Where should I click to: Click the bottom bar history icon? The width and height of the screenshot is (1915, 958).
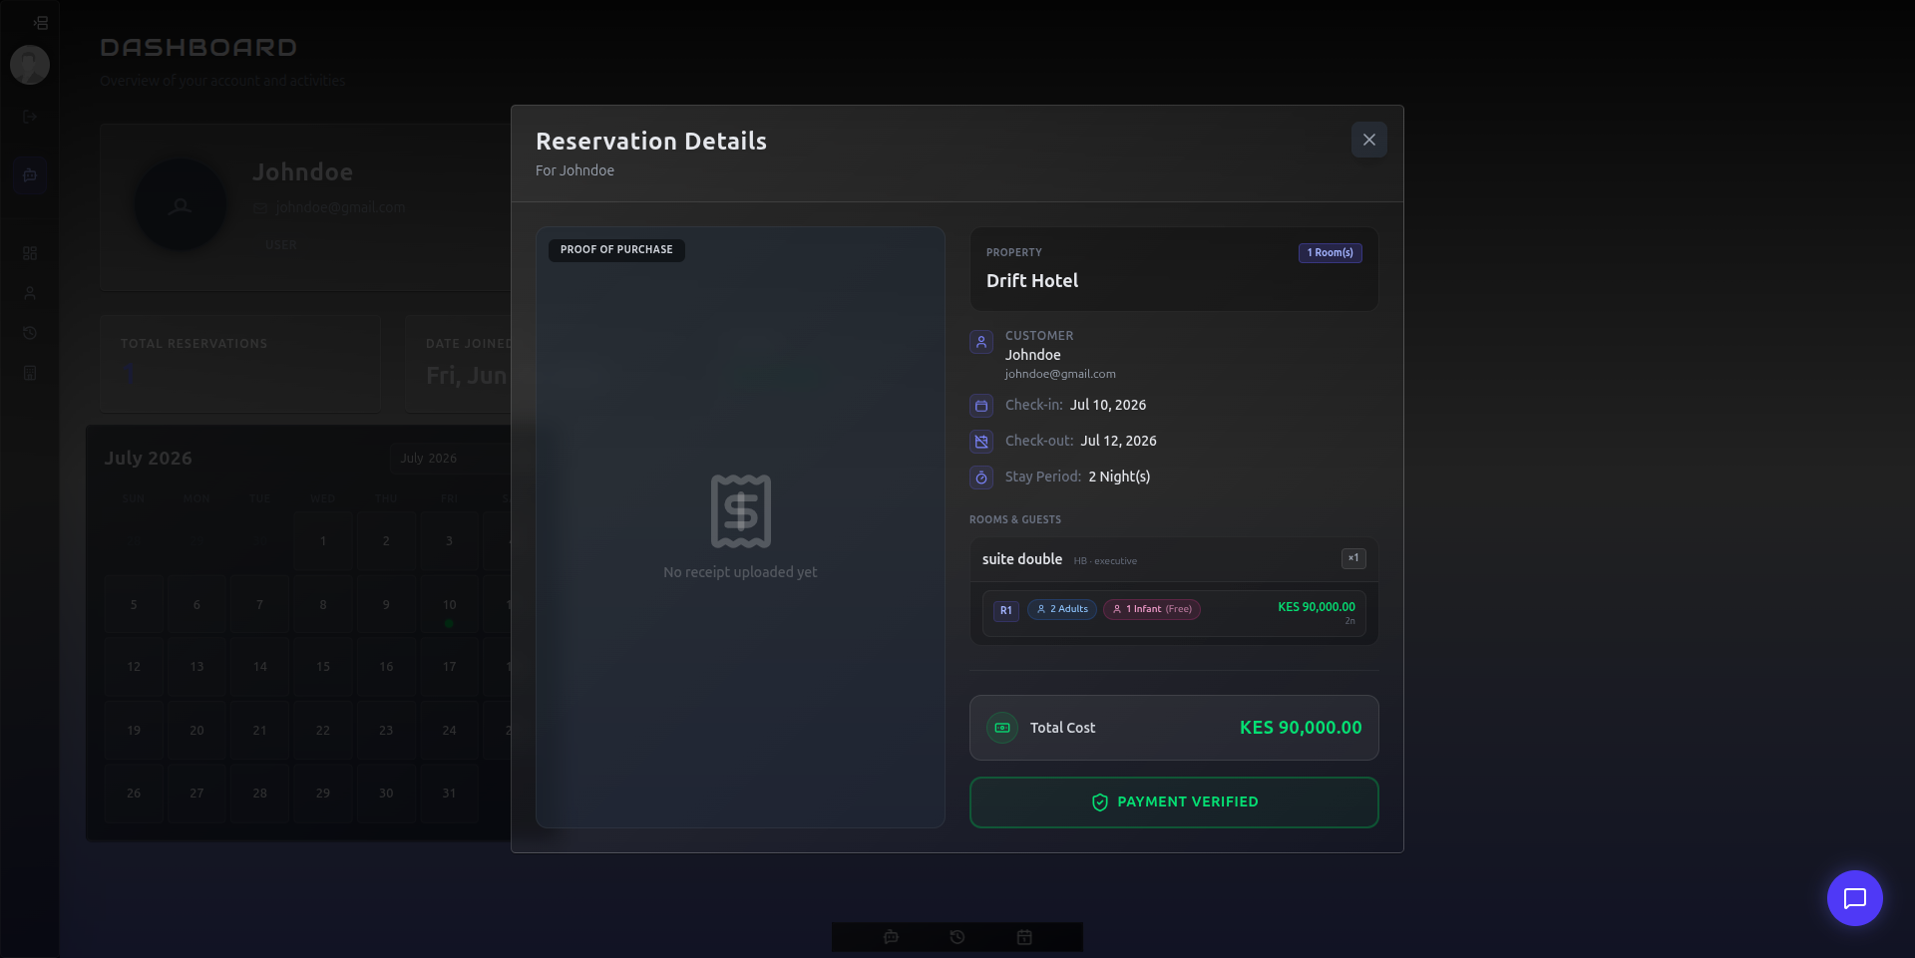957,937
